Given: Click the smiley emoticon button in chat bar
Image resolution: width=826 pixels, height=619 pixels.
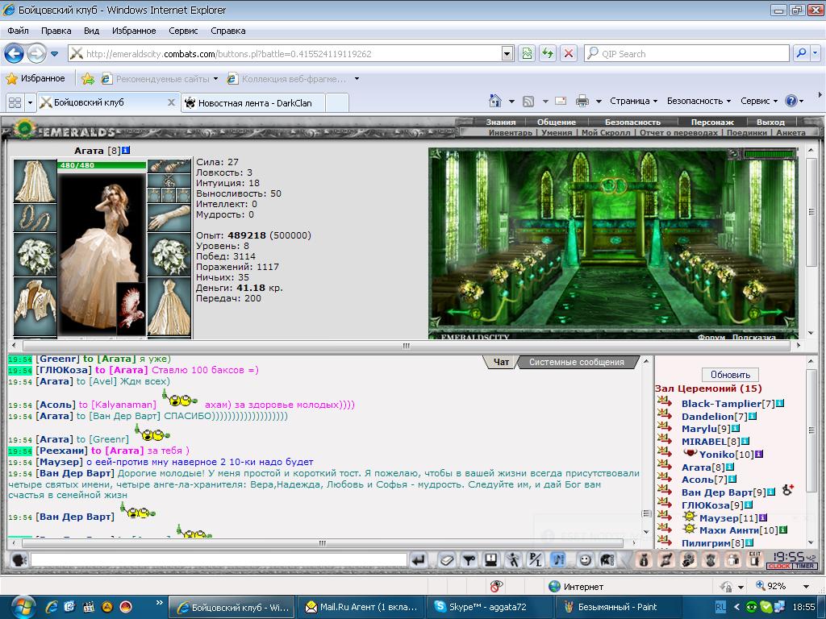Looking at the screenshot, I should [x=584, y=559].
